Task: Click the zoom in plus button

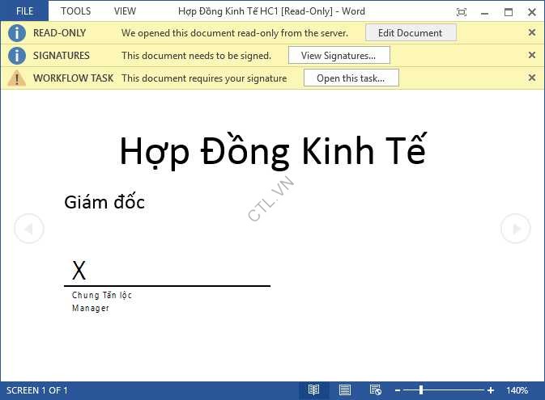Action: click(x=491, y=390)
